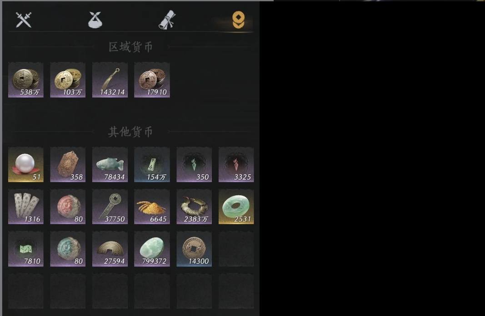Select the white pearl currency 51
This screenshot has width=485, height=316.
(25, 164)
